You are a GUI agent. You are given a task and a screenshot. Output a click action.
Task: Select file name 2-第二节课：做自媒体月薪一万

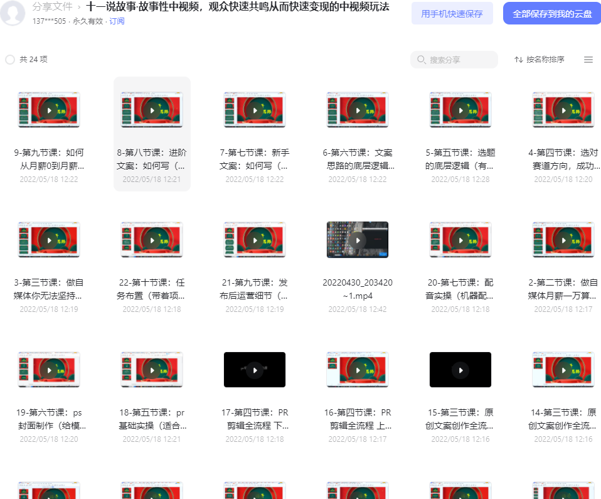point(563,289)
